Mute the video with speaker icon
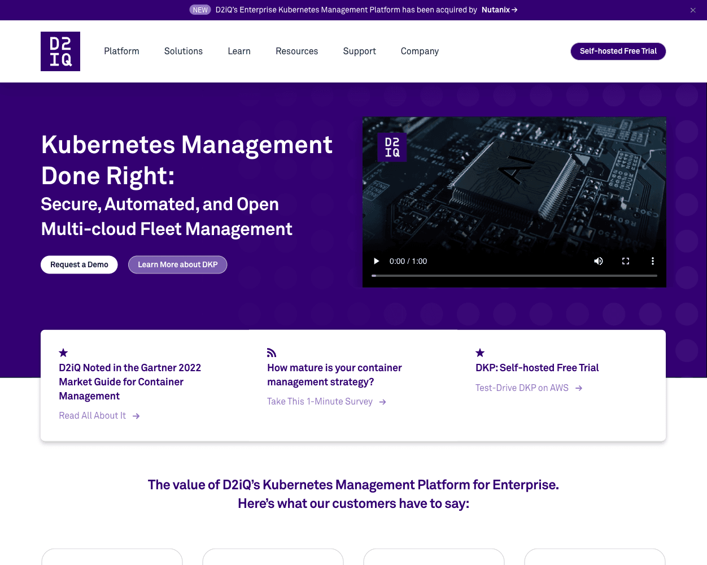 (599, 261)
